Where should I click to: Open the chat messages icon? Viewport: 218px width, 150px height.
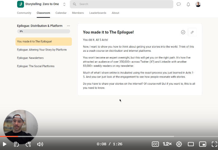179,4
